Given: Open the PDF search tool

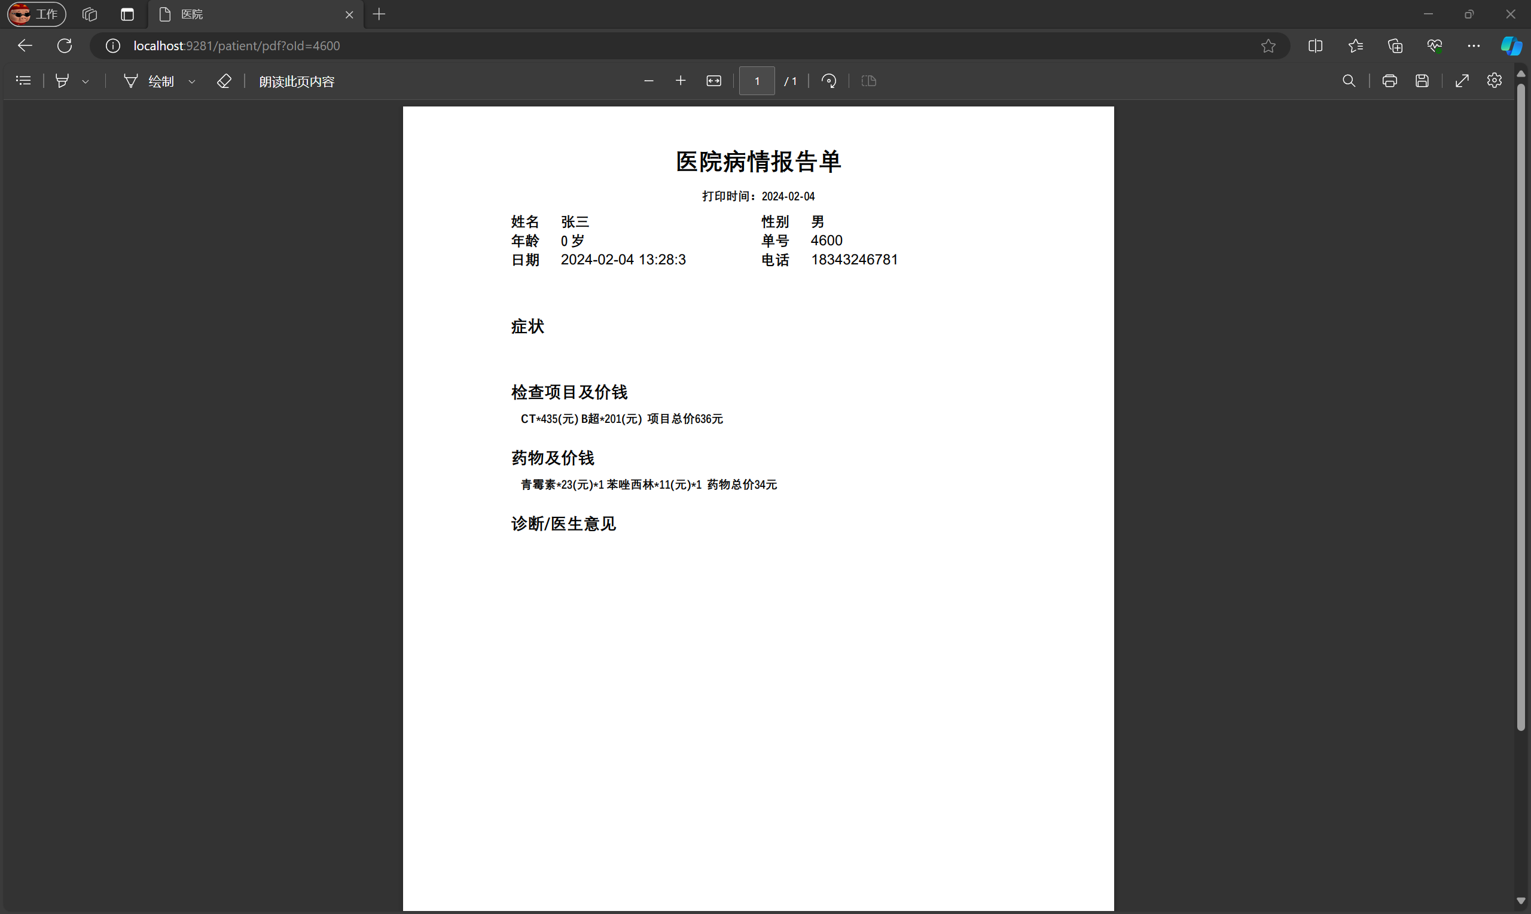Looking at the screenshot, I should tap(1349, 81).
